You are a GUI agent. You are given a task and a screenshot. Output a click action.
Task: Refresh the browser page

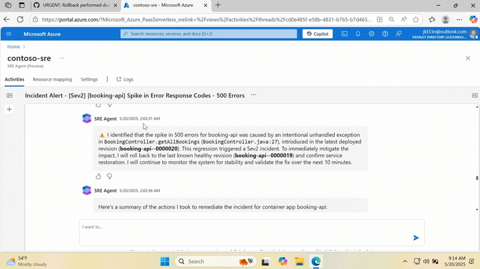pyautogui.click(x=20, y=19)
